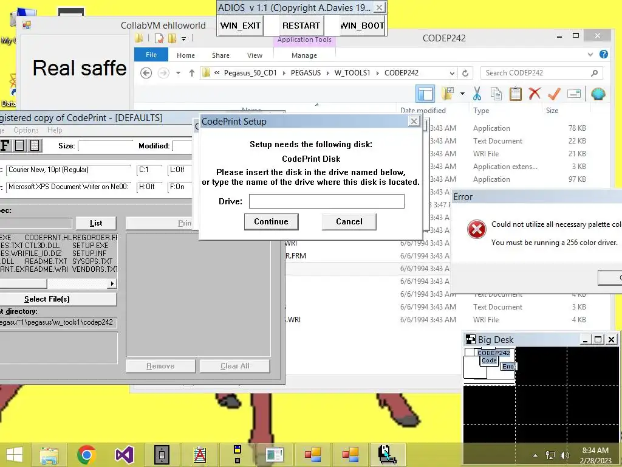The image size is (622, 467).
Task: Open Properties icon in quick access toolbar
Action: pyautogui.click(x=160, y=38)
